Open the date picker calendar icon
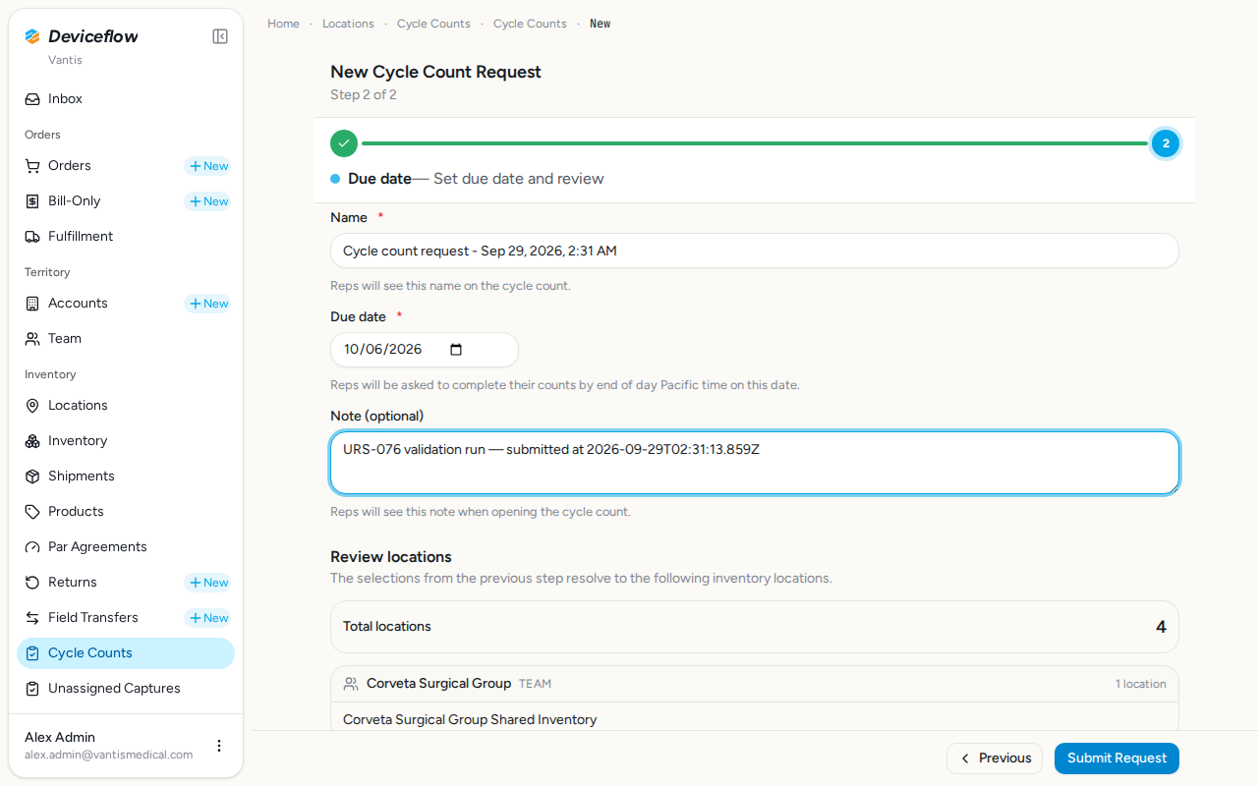1258x786 pixels. (456, 350)
